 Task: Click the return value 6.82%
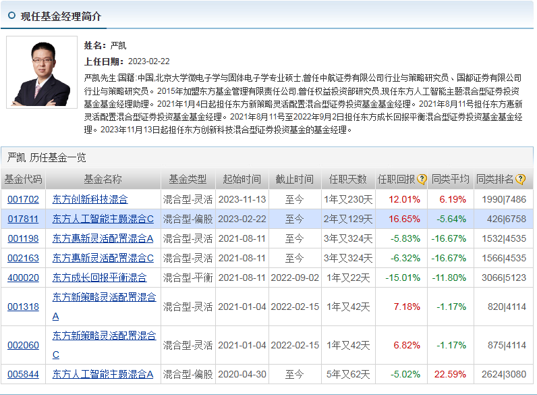(x=407, y=345)
